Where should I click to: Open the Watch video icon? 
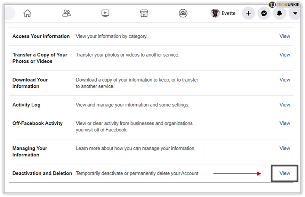pos(105,14)
